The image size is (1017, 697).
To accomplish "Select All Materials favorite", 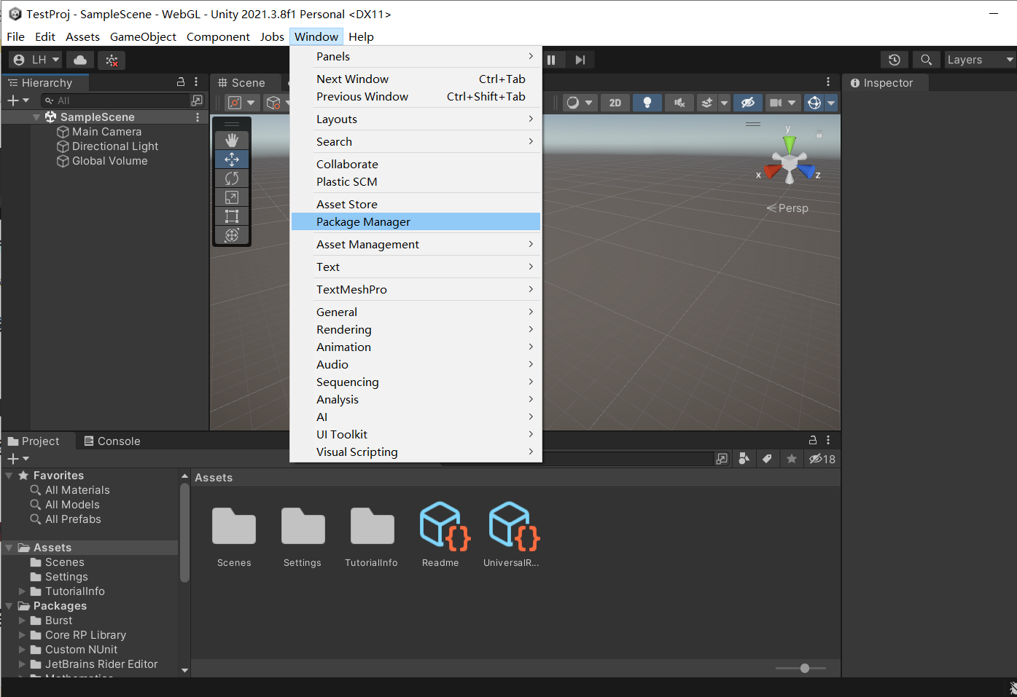I will (x=77, y=490).
